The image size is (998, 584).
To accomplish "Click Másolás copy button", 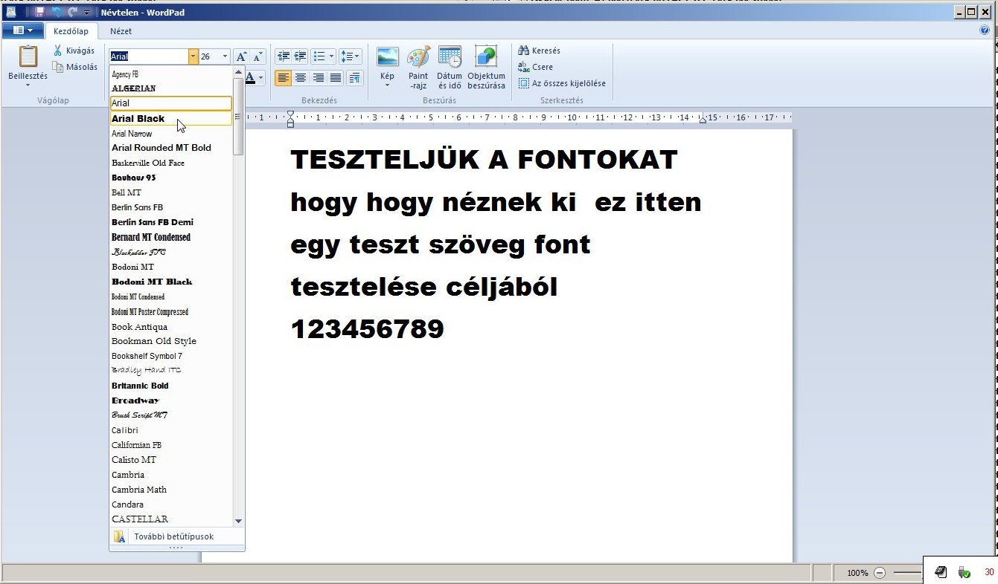I will point(74,67).
